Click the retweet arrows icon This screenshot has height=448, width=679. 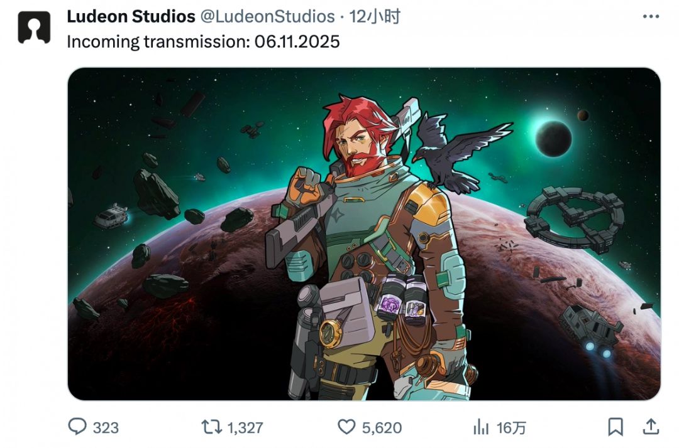[211, 427]
